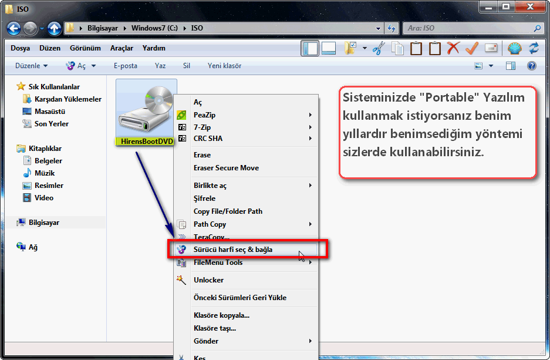Click the Yaz command button
This screenshot has width=550, height=360.
pyautogui.click(x=160, y=66)
